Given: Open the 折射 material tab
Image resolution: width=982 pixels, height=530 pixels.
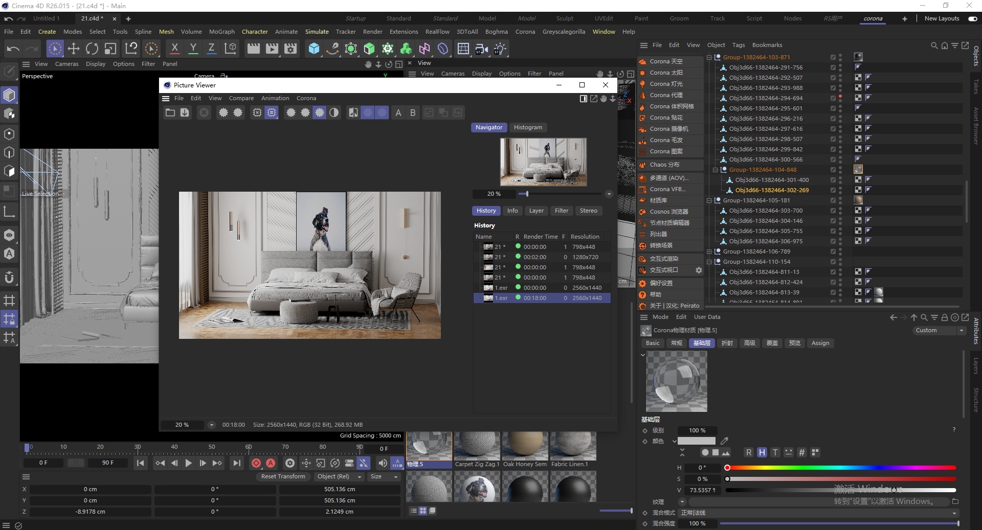Looking at the screenshot, I should pyautogui.click(x=727, y=343).
